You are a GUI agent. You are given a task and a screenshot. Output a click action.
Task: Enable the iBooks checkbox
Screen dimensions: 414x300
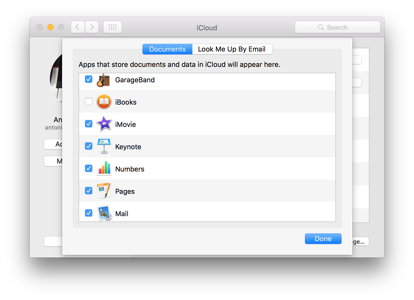(x=89, y=101)
